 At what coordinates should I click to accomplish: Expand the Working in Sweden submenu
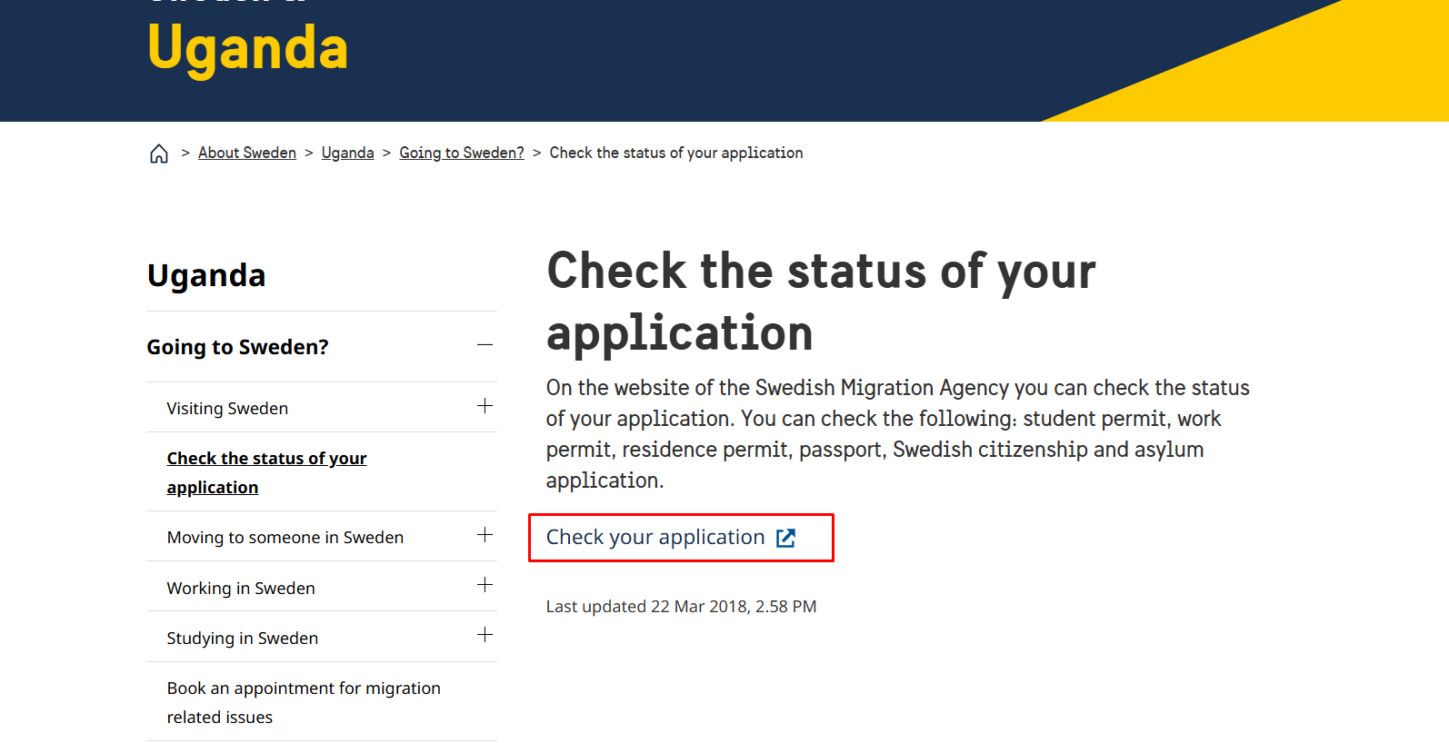coord(485,585)
